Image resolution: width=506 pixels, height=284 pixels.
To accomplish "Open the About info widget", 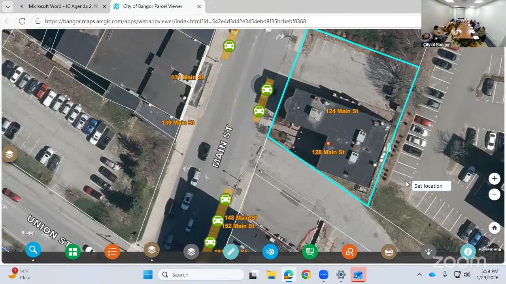I will click(x=468, y=251).
